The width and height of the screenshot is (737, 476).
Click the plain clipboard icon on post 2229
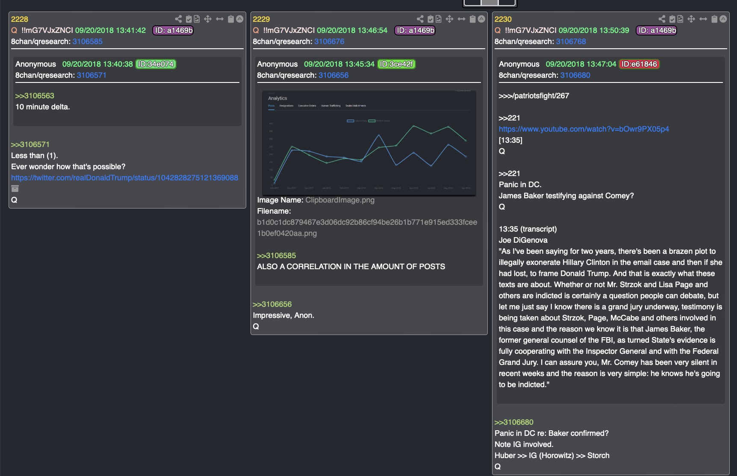click(473, 19)
